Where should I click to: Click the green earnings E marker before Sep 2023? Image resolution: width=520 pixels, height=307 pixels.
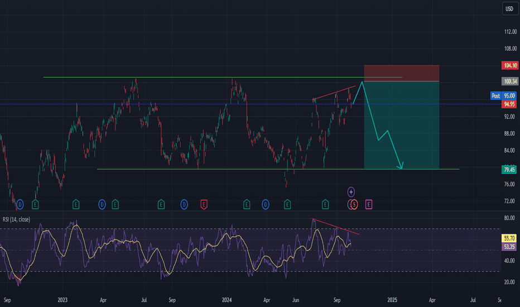pyautogui.click(x=161, y=205)
